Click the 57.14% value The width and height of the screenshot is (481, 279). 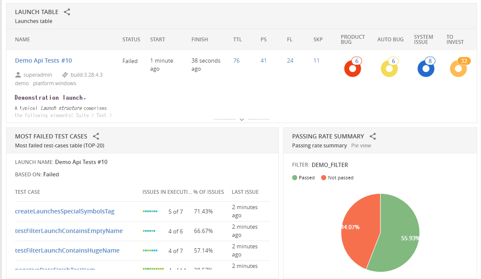coord(203,251)
